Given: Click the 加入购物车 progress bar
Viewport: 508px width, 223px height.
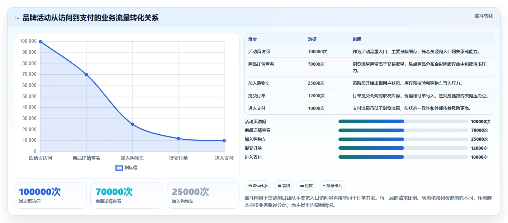Looking at the screenshot, I should point(403,139).
